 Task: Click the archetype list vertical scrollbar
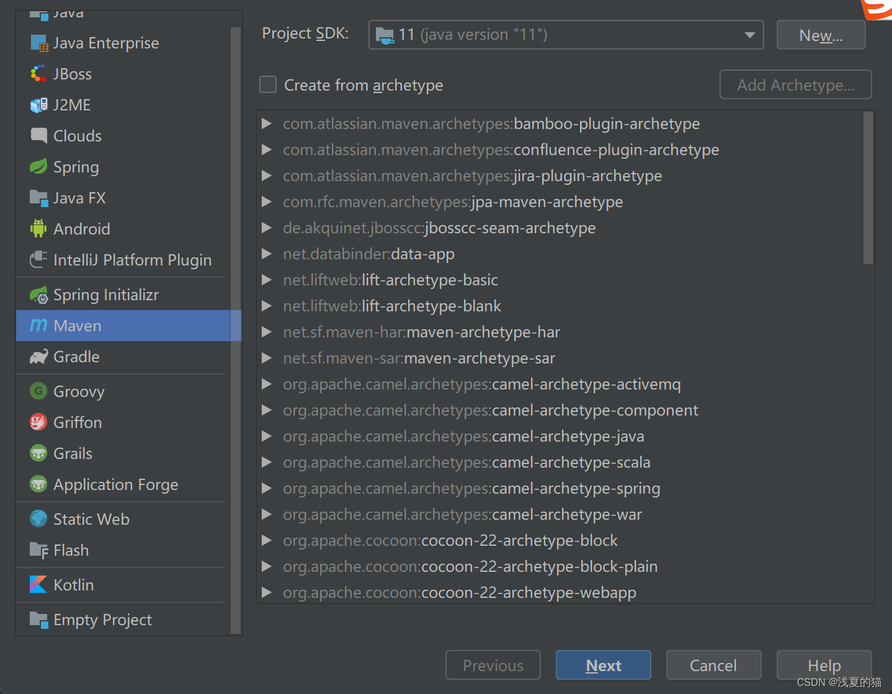[868, 188]
